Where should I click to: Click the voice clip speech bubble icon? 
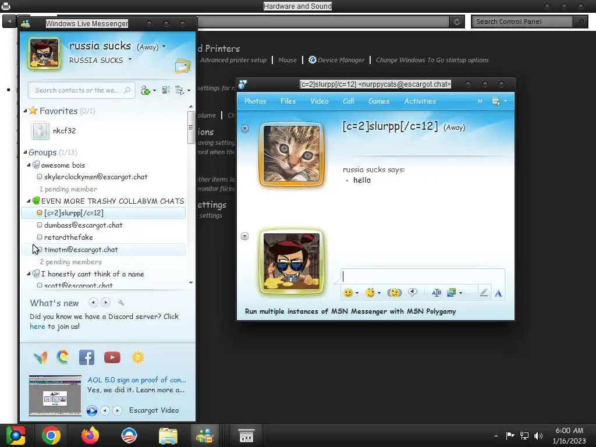click(x=413, y=292)
